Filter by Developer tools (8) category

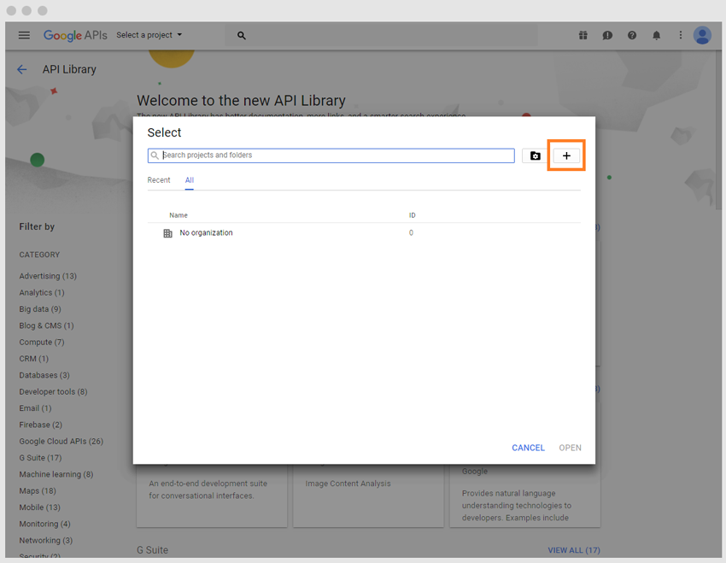[53, 391]
